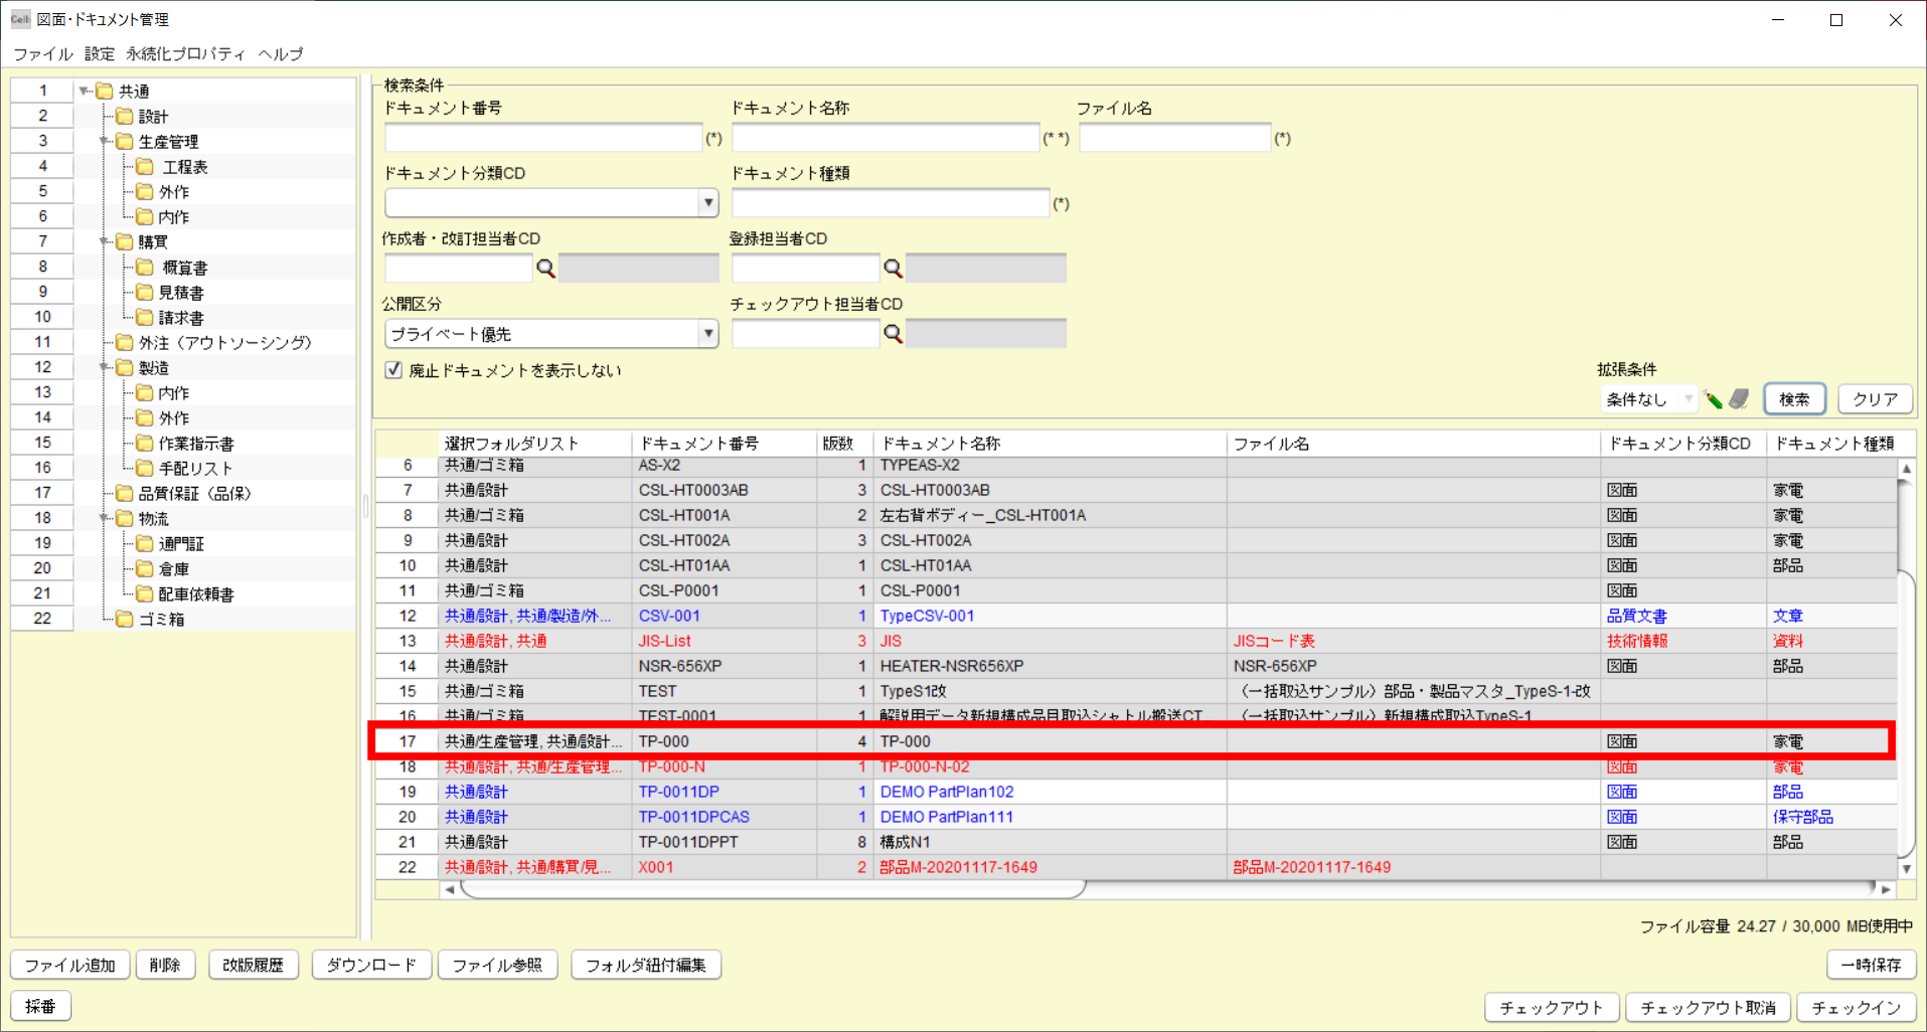The image size is (1927, 1032).
Task: Click the チェックアウト button
Action: (x=1552, y=1007)
